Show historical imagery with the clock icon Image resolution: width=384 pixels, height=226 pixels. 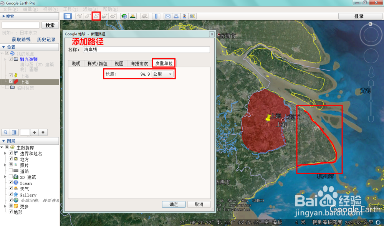click(x=124, y=16)
